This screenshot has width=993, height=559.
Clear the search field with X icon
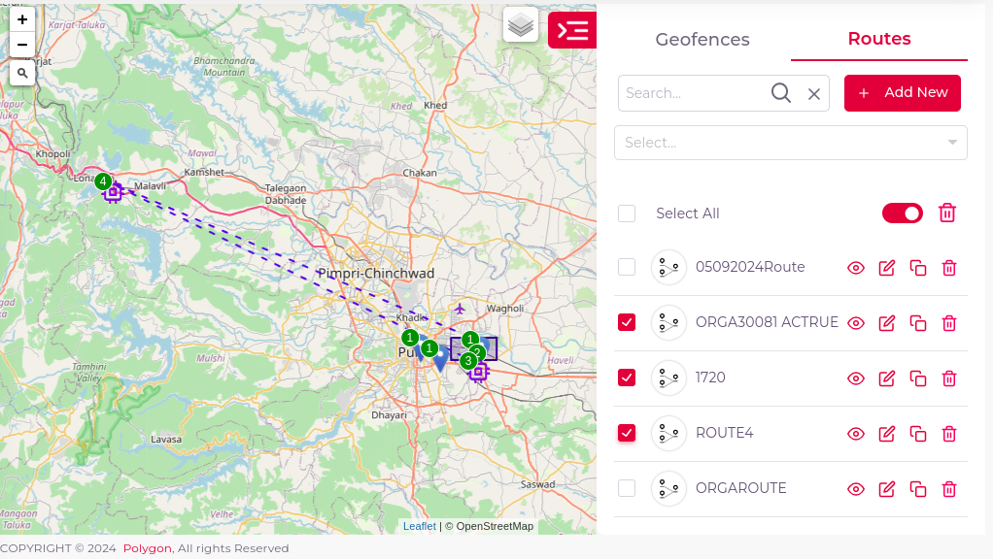(x=814, y=94)
